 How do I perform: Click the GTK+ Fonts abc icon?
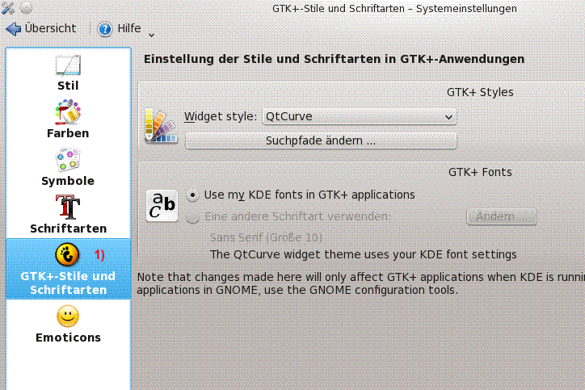point(161,206)
